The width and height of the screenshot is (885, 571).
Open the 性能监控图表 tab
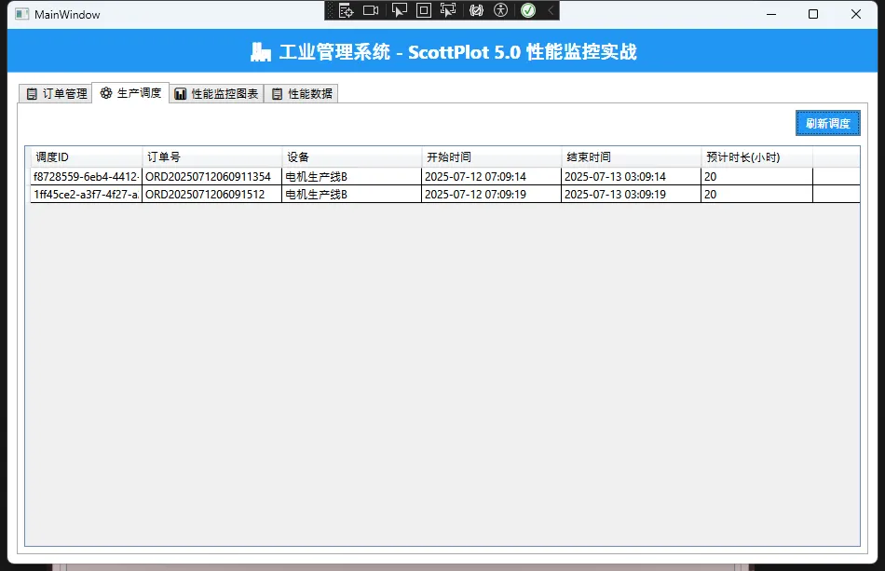pyautogui.click(x=216, y=94)
